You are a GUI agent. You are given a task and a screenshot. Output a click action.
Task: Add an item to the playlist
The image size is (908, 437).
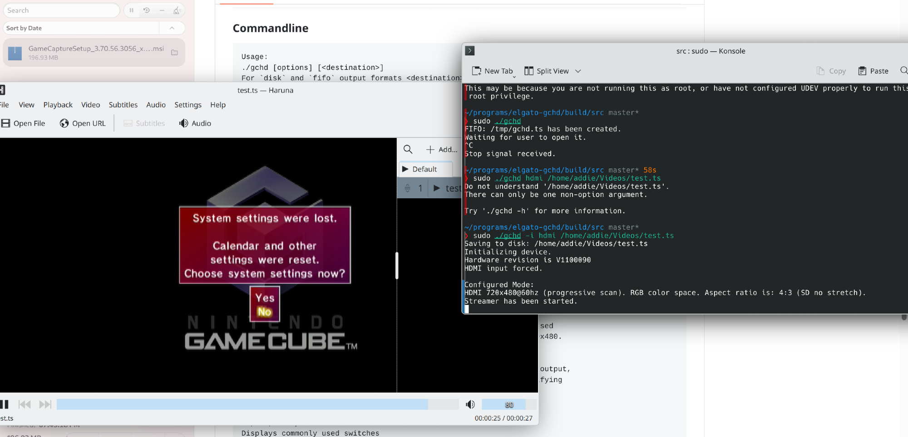441,149
